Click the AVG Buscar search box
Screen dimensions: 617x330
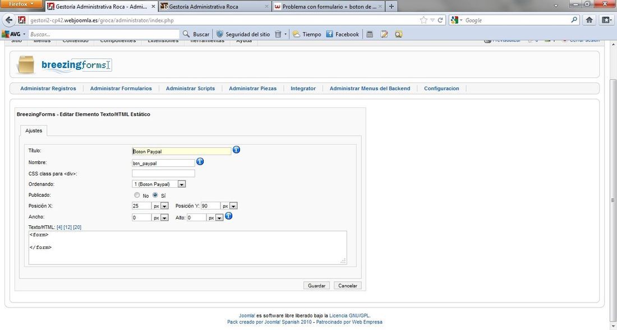tap(104, 34)
